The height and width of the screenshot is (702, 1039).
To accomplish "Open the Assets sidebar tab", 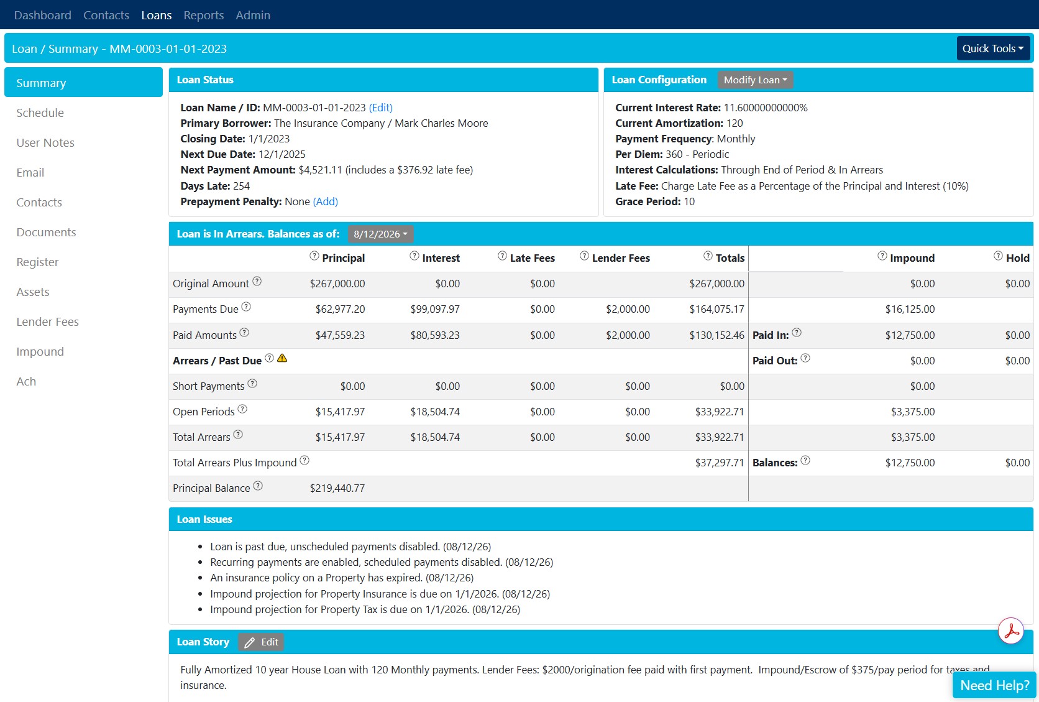I will point(83,292).
